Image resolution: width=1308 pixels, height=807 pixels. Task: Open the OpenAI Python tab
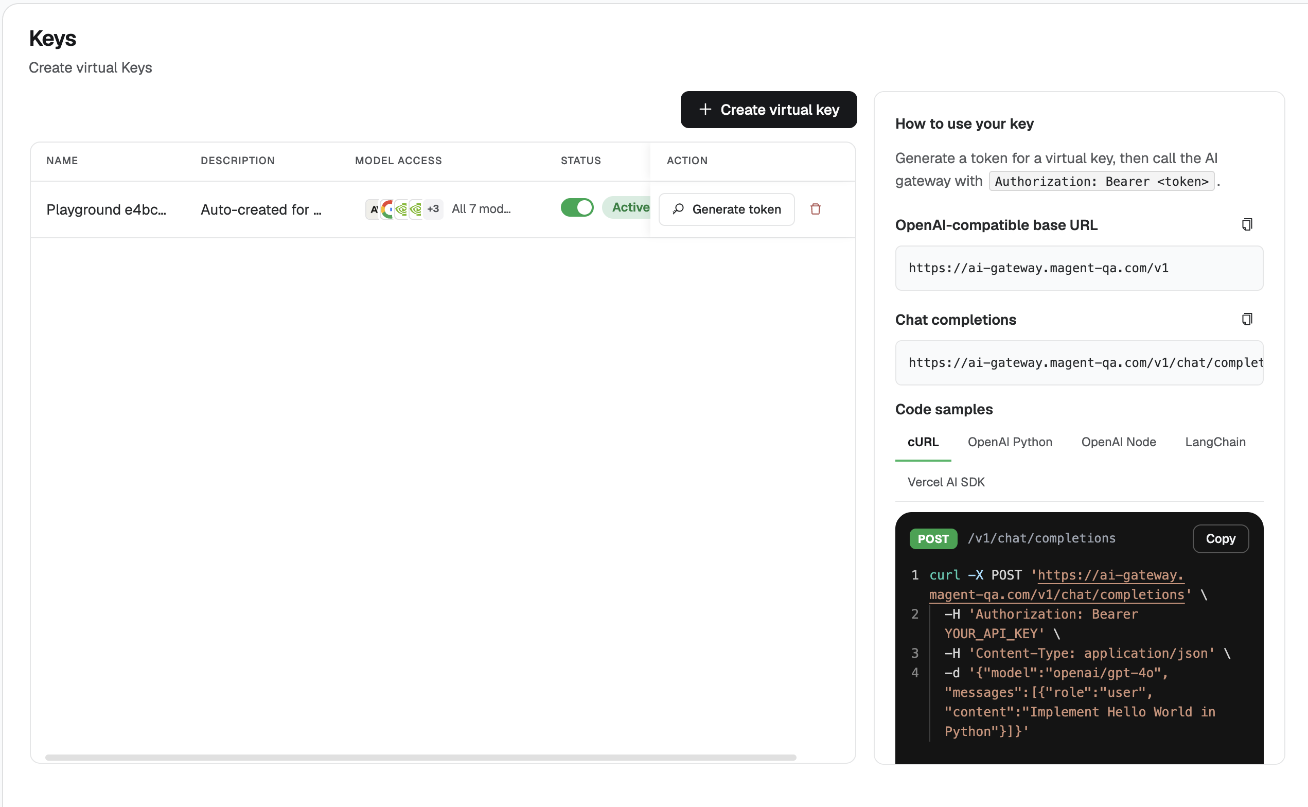[x=1009, y=442]
